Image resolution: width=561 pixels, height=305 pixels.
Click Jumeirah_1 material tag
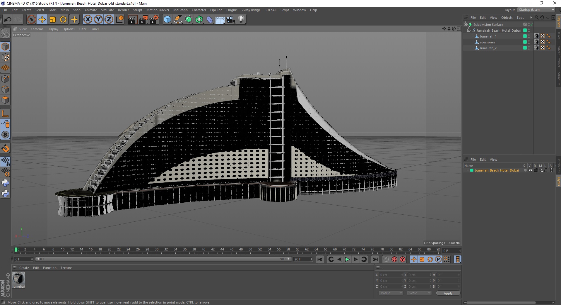tap(536, 36)
